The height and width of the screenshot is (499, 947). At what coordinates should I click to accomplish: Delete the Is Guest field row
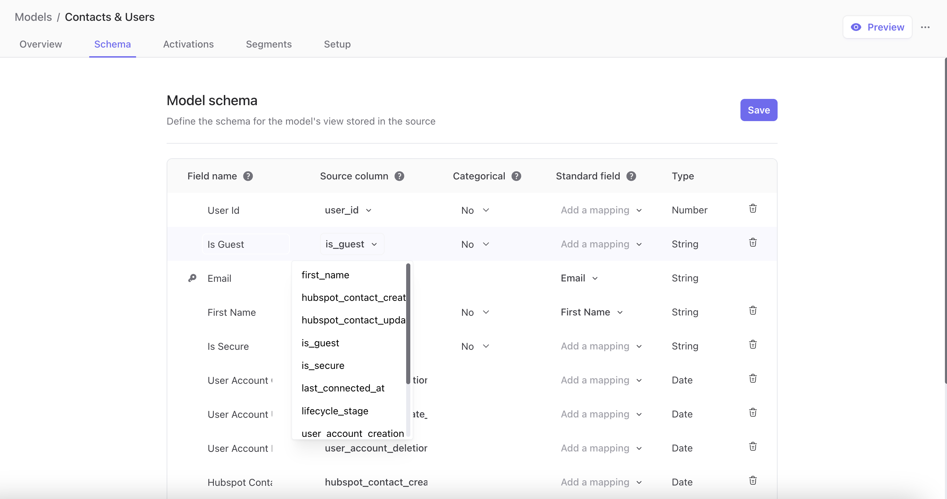[753, 243]
